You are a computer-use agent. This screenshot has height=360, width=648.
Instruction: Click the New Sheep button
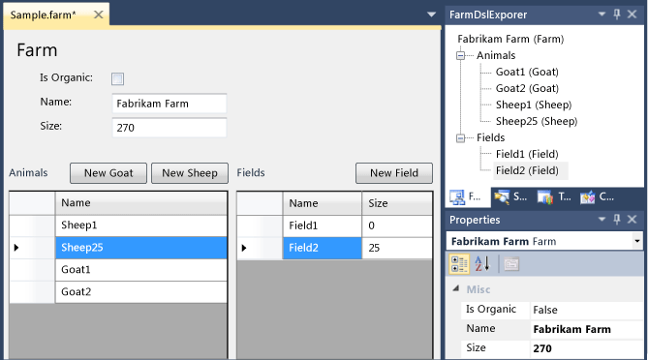[x=190, y=173]
